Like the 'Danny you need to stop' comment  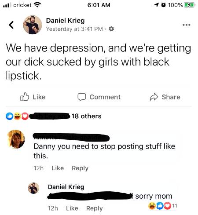coord(58,168)
